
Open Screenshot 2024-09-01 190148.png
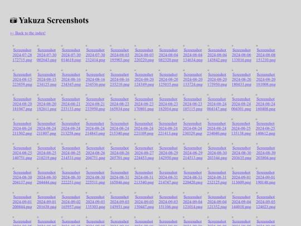tap(266, 177)
